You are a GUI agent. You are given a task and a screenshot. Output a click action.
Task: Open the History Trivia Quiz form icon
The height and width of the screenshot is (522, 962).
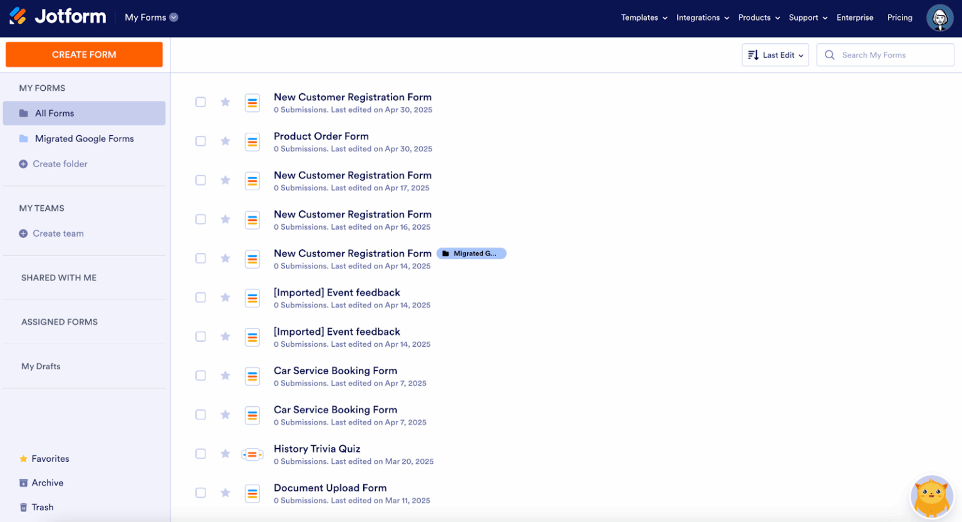tap(252, 454)
